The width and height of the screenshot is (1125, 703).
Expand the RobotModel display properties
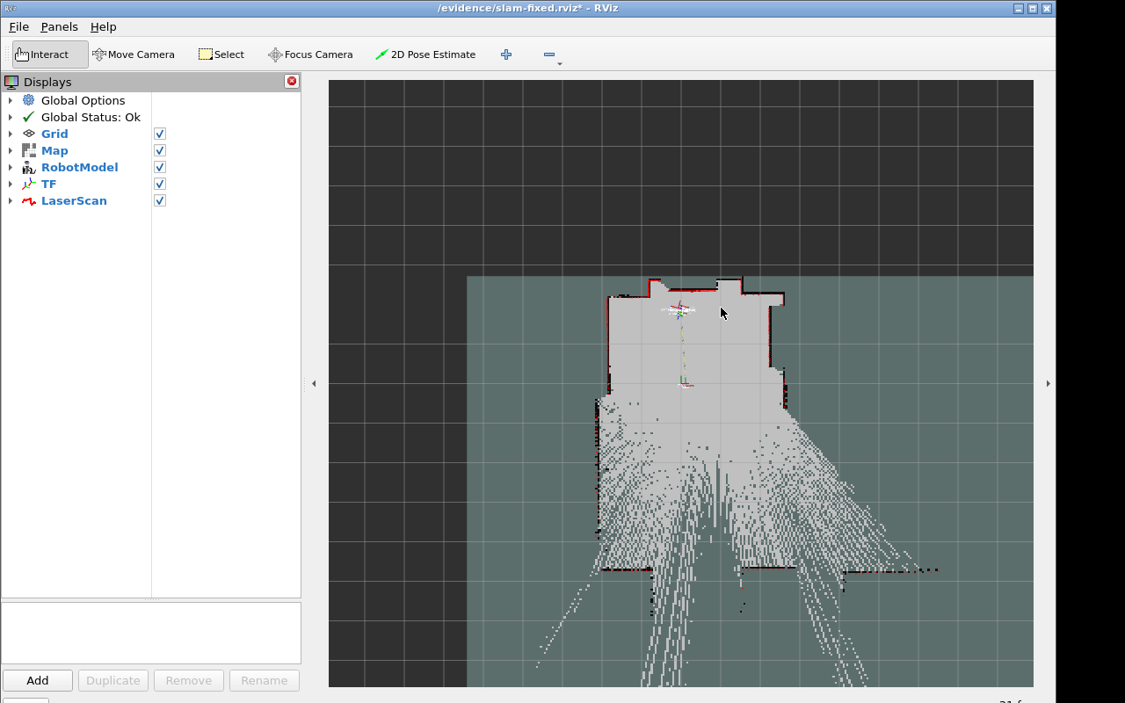tap(11, 167)
